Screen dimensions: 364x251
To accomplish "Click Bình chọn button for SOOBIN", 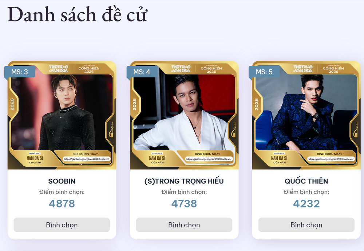I will tap(62, 225).
